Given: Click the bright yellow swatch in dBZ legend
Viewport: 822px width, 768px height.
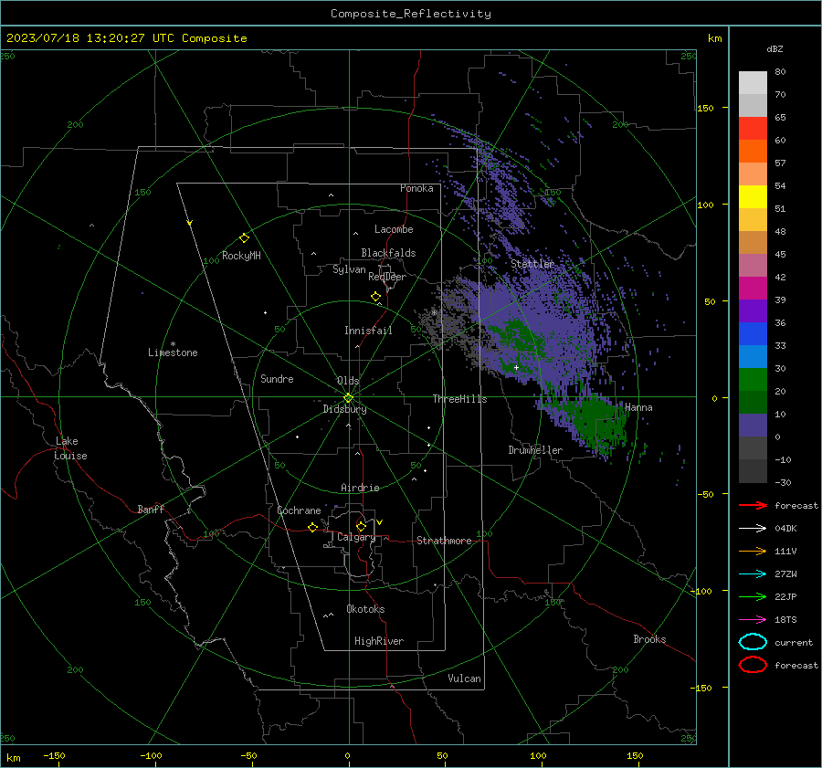Looking at the screenshot, I should pyautogui.click(x=753, y=196).
